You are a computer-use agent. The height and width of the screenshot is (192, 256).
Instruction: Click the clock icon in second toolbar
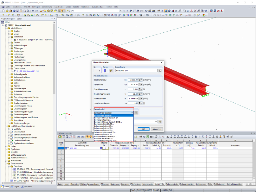[19, 15]
